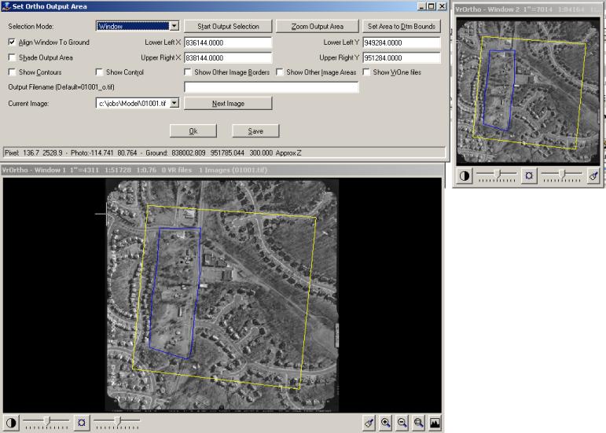Click the Upper Right X input field

tap(228, 58)
